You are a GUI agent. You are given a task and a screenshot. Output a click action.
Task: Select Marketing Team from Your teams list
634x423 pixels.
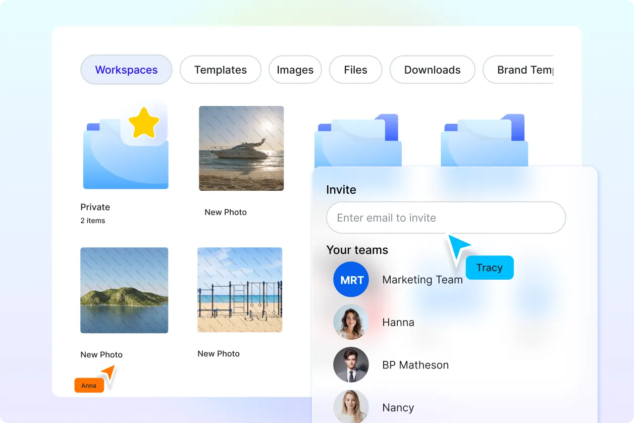coord(422,279)
